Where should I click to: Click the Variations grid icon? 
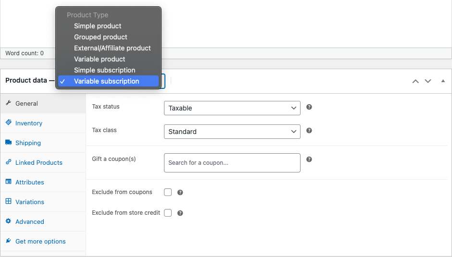[8, 202]
